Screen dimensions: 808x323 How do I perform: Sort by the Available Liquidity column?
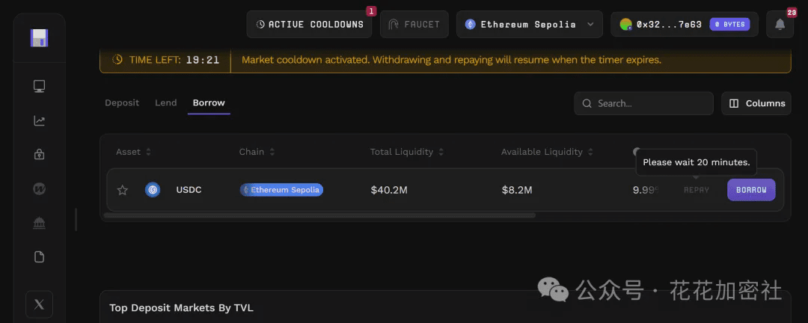(x=547, y=152)
